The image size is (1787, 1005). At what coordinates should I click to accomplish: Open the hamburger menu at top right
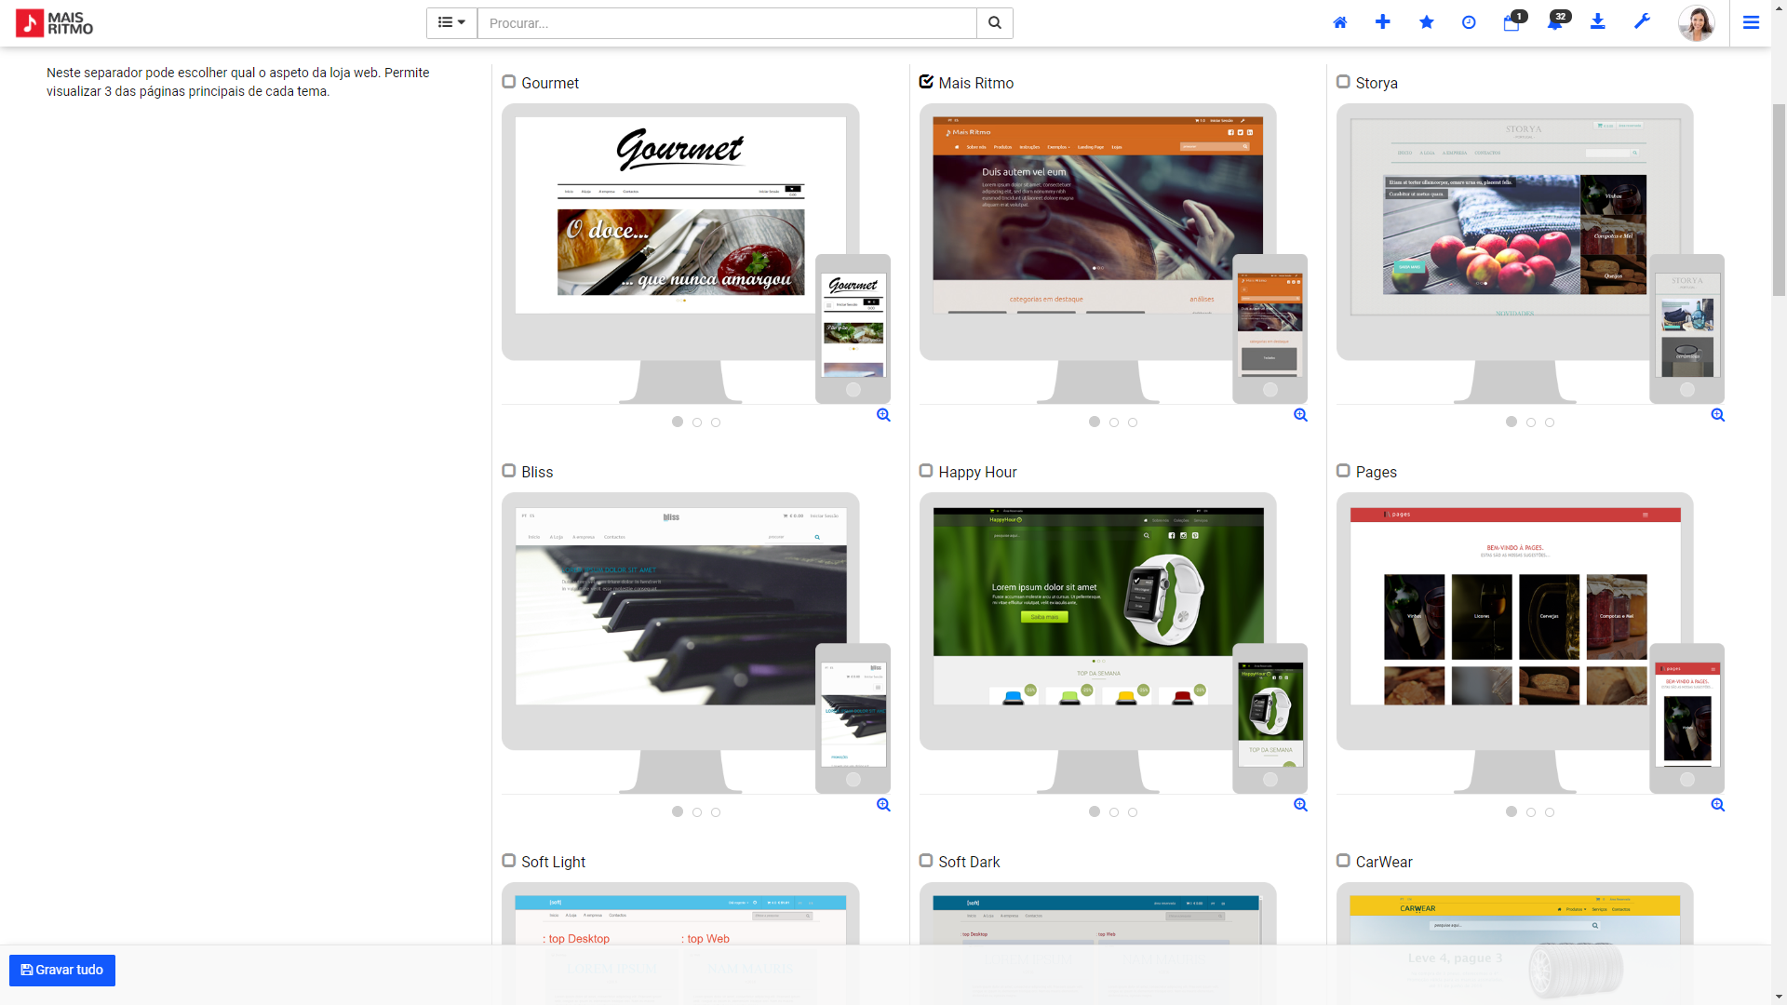click(x=1751, y=22)
